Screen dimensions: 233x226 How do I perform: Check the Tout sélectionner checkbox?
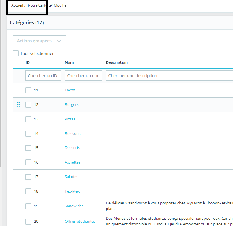(16, 53)
